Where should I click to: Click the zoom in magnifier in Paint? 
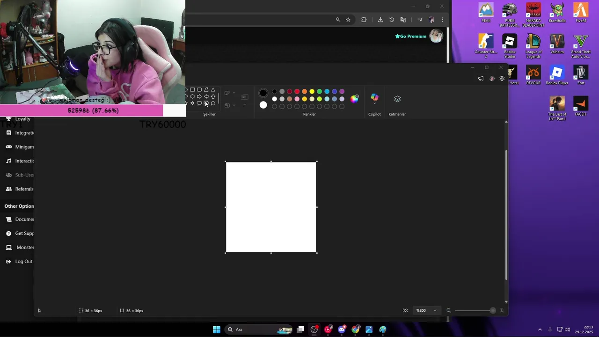coord(502,310)
